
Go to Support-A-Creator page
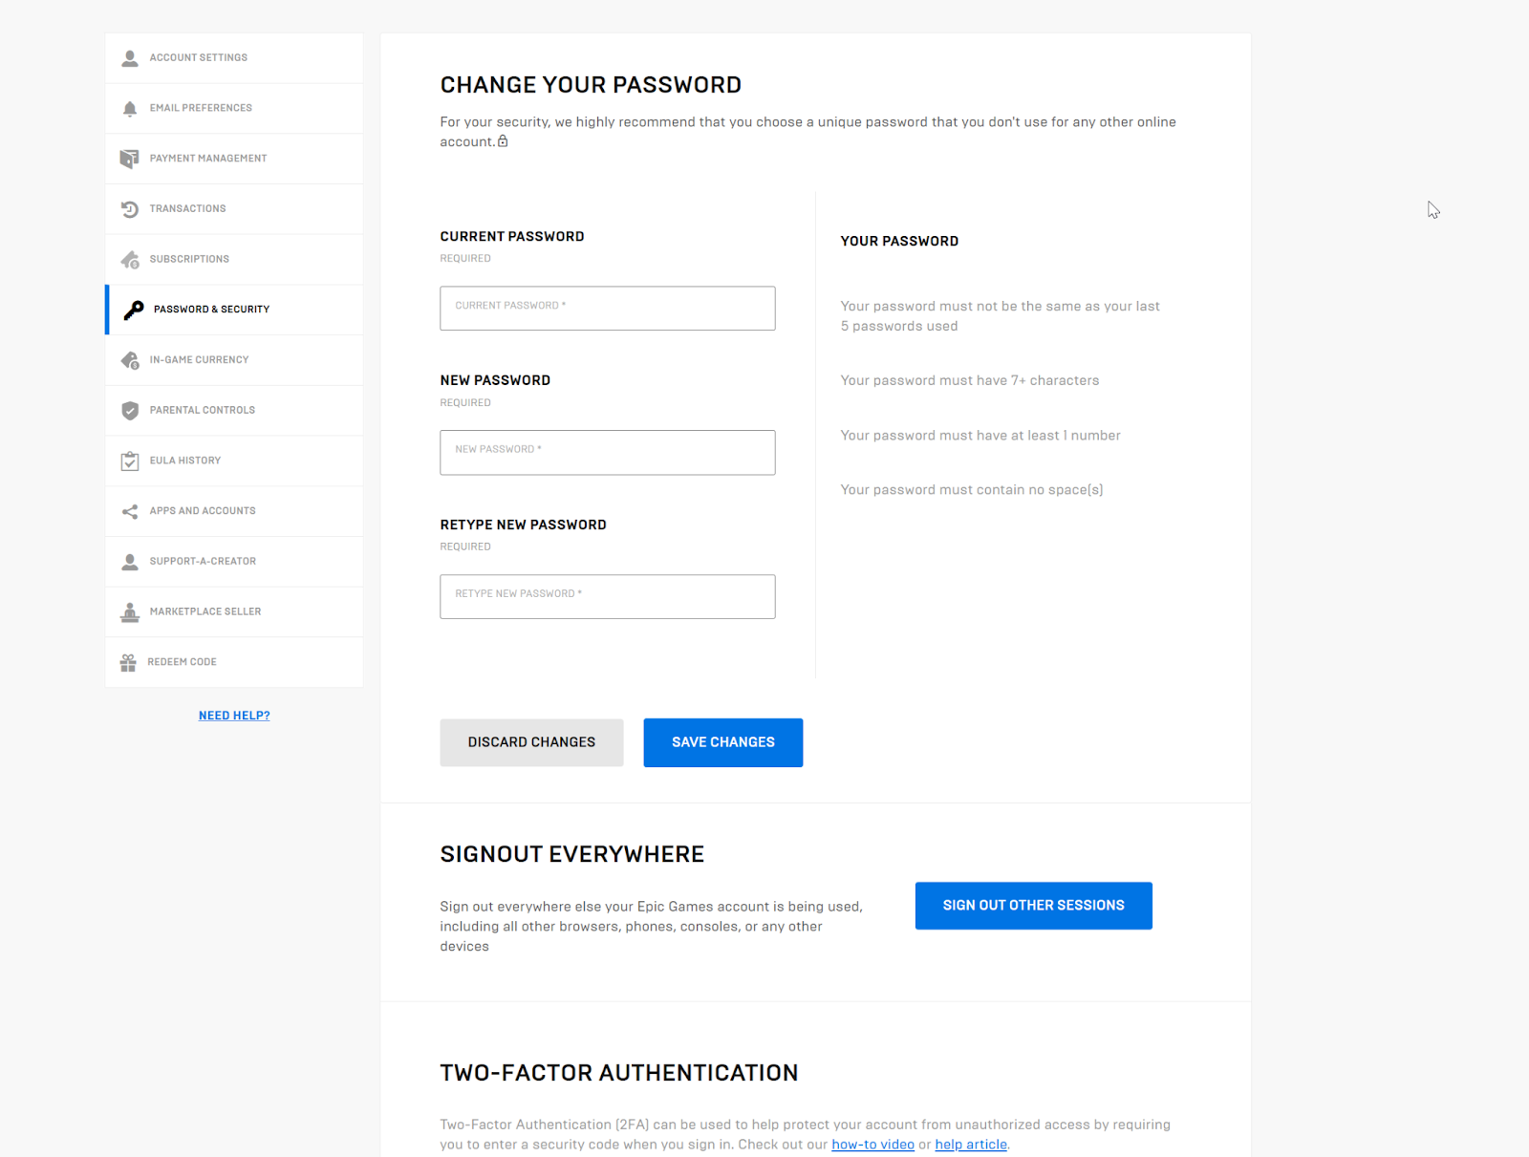203,562
